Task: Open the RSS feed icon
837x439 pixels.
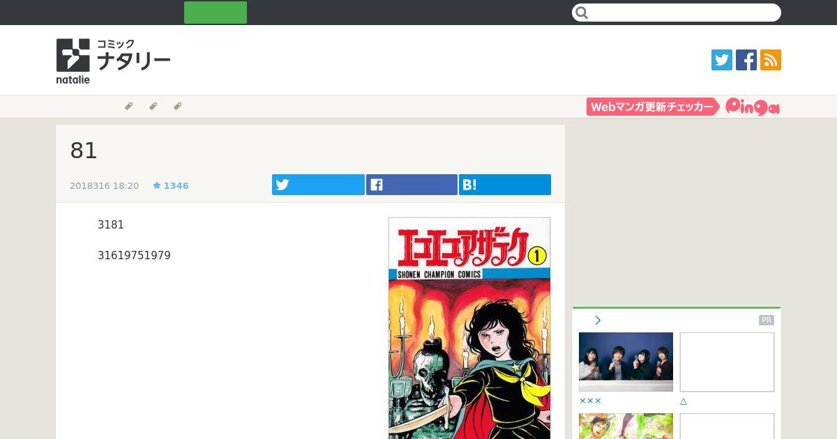Action: (x=771, y=60)
